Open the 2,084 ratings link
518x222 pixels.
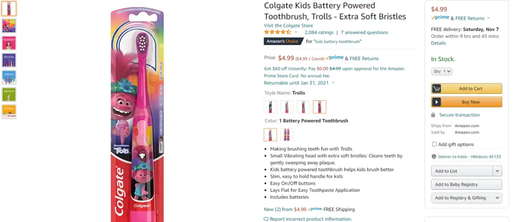(x=319, y=33)
